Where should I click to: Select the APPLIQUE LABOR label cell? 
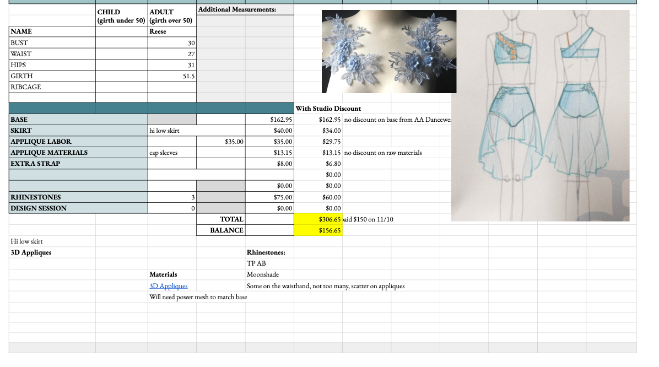pos(78,142)
